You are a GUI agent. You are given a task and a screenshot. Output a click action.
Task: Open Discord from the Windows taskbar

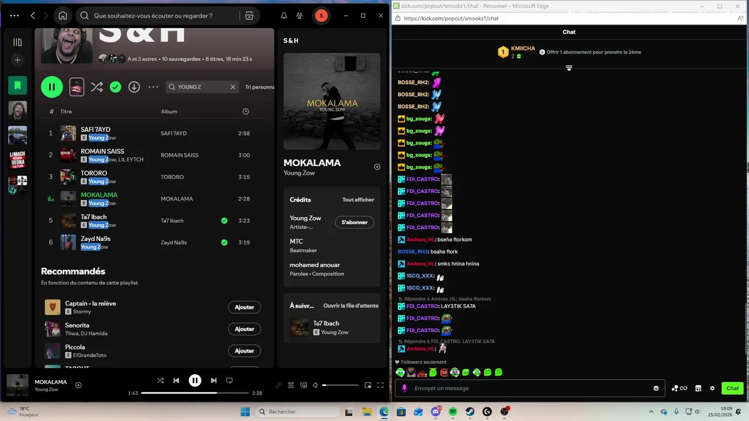(x=435, y=412)
